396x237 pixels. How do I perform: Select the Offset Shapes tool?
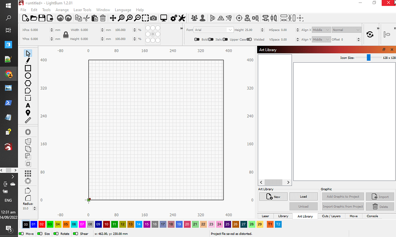click(28, 131)
